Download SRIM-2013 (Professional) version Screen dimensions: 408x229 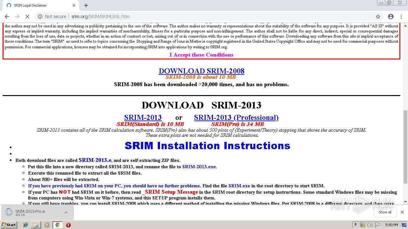[236, 117]
